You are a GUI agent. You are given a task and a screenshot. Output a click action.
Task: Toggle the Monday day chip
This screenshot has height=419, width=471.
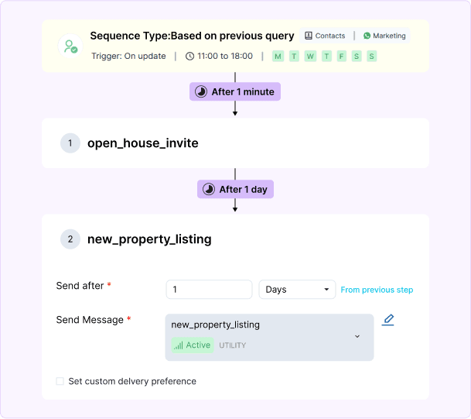click(x=277, y=56)
